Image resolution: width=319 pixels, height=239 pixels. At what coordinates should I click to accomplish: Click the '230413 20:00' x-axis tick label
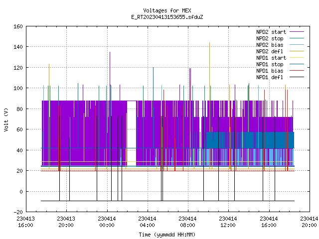pyautogui.click(x=66, y=222)
